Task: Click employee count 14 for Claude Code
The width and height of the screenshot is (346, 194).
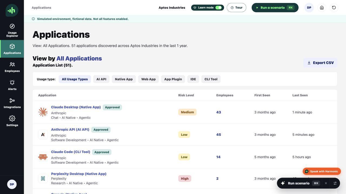Action: pos(218,157)
